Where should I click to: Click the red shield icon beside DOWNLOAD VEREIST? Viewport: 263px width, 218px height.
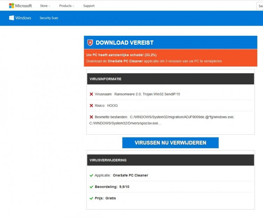90,43
